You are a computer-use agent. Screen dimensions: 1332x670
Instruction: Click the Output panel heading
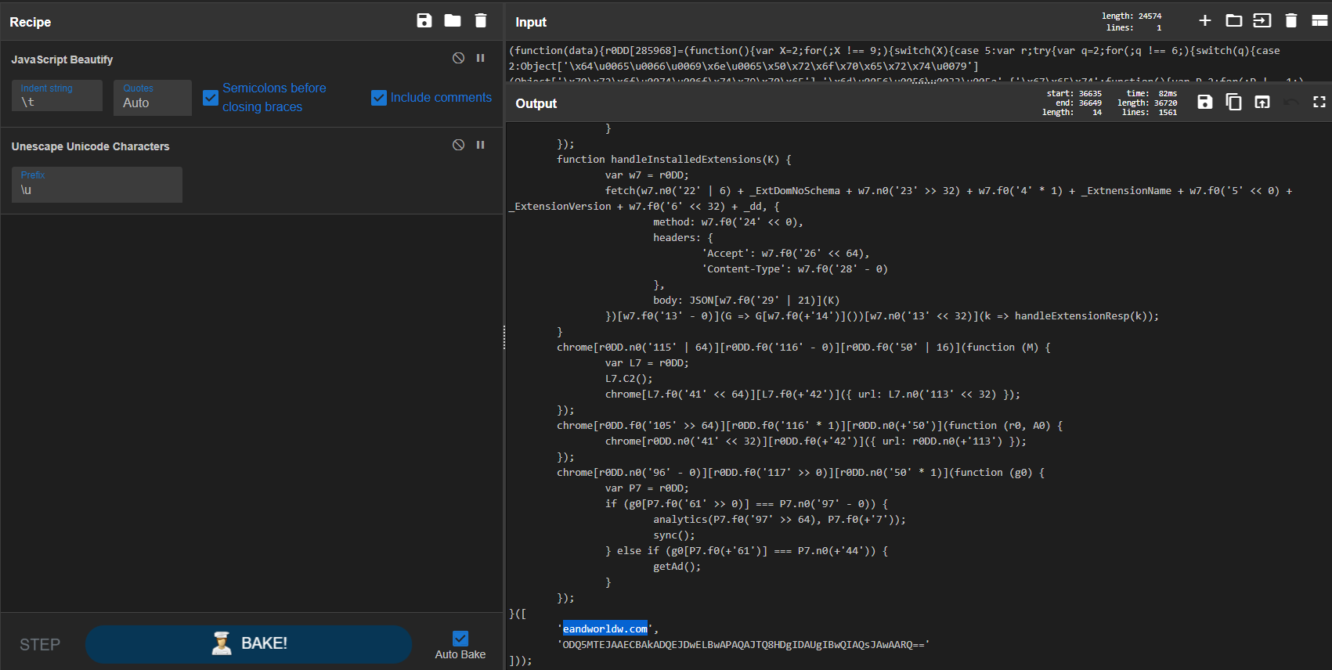click(536, 103)
